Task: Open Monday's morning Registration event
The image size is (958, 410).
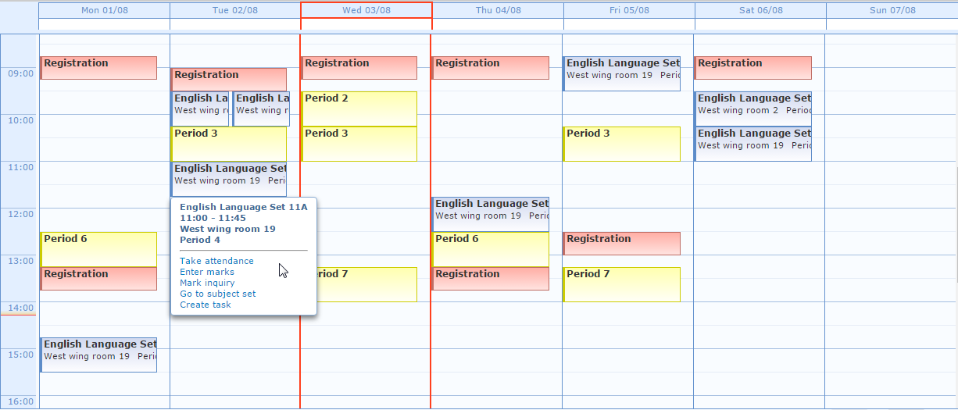Action: pos(98,68)
